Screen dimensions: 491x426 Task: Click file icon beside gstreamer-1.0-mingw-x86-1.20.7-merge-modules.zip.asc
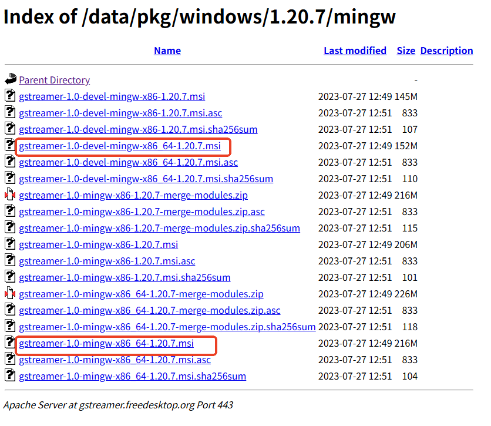10,211
